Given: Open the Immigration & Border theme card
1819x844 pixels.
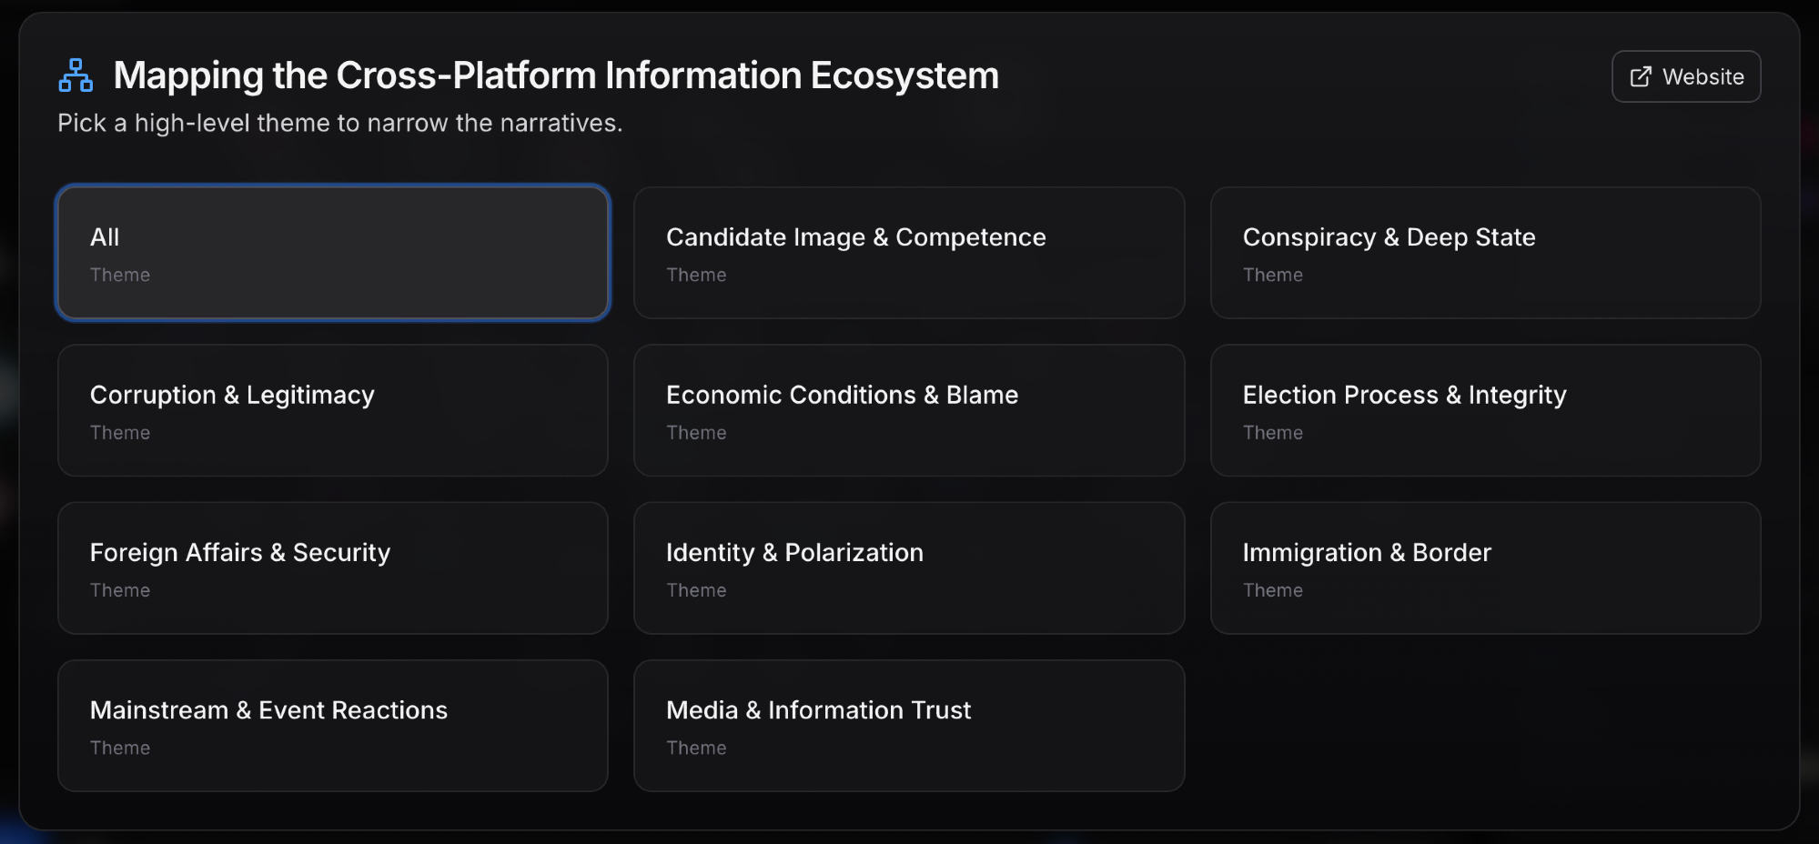Looking at the screenshot, I should click(x=1484, y=568).
